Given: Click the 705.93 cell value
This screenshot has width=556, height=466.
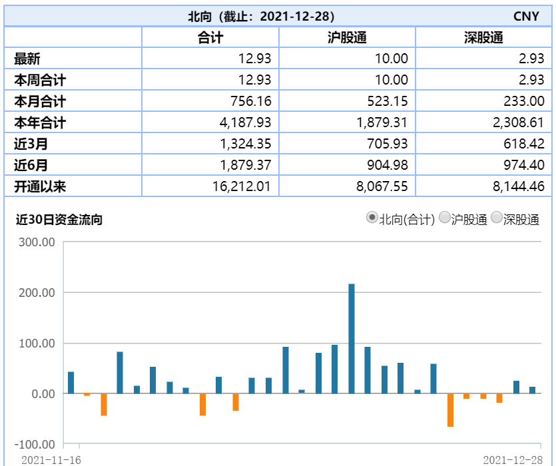Looking at the screenshot, I should click(388, 144).
